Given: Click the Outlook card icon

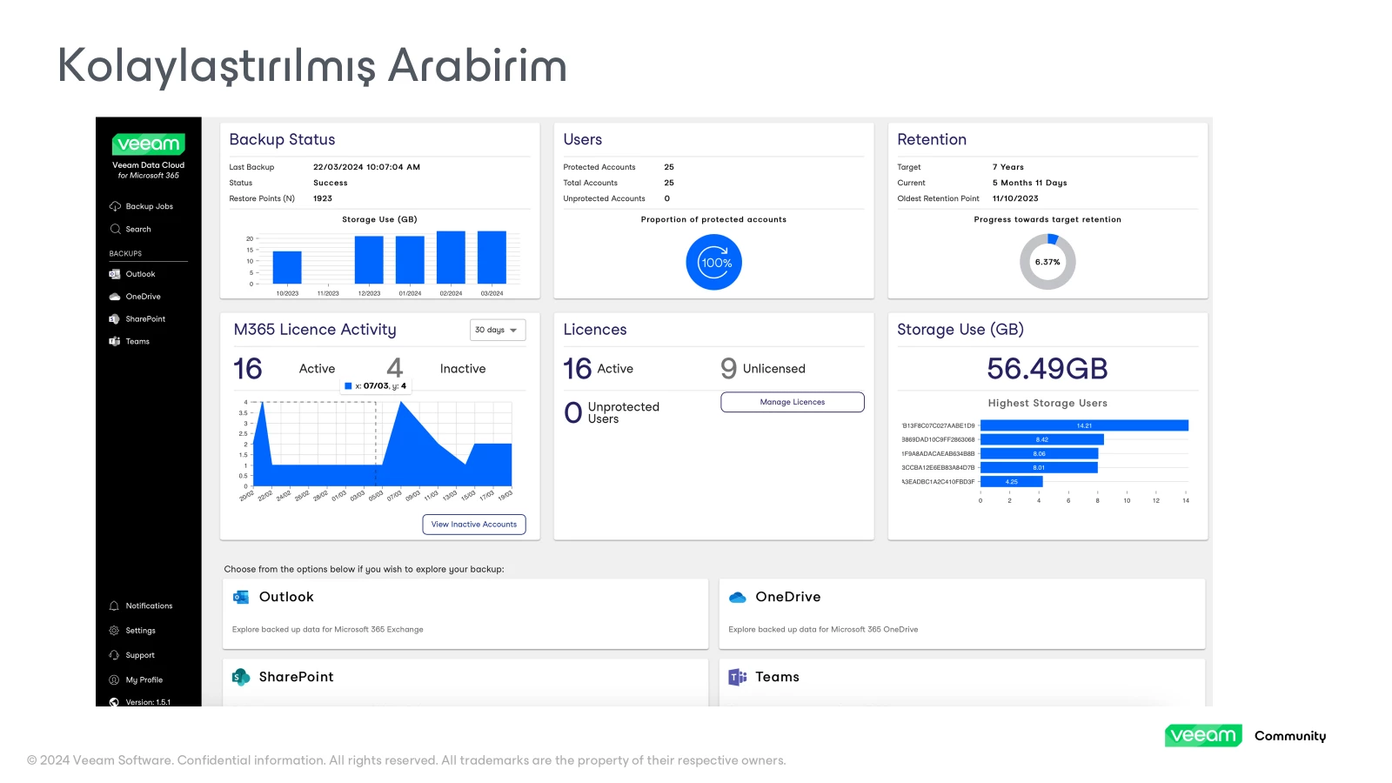Looking at the screenshot, I should (241, 597).
